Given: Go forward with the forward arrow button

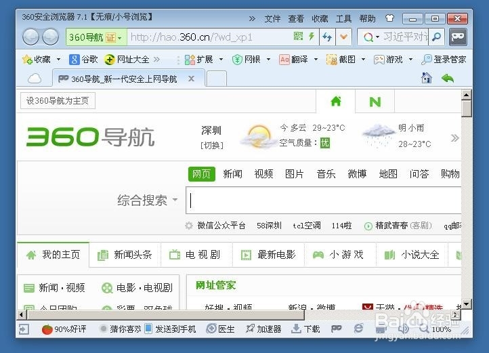Looking at the screenshot, I should click(50, 37).
